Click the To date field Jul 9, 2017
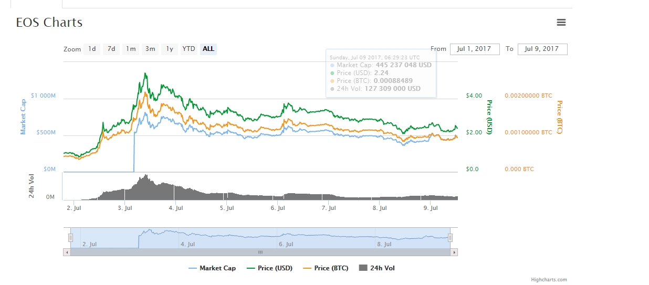The width and height of the screenshot is (649, 285). (542, 49)
